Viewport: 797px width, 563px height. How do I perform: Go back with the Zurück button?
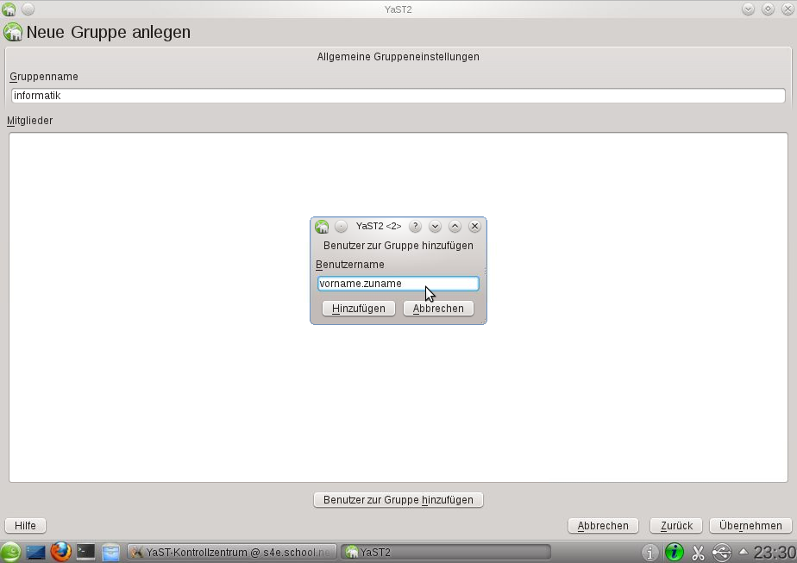click(676, 525)
